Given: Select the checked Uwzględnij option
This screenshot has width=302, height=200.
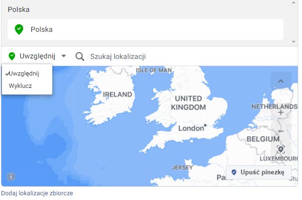Looking at the screenshot, I should tap(24, 74).
